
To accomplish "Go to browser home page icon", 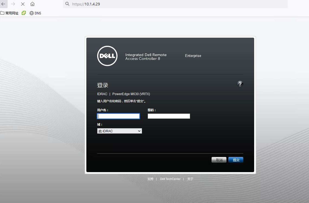I will [32, 4].
